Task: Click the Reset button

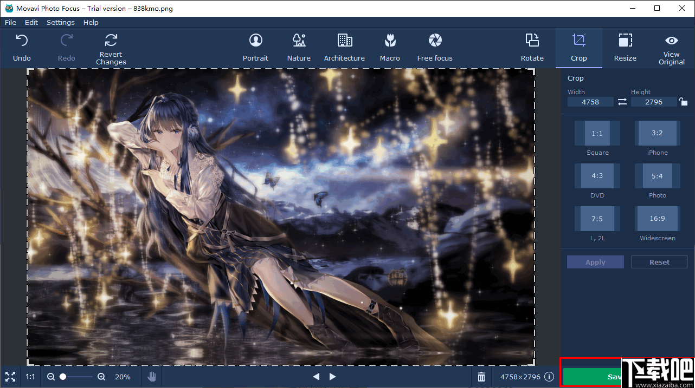Action: pyautogui.click(x=659, y=262)
